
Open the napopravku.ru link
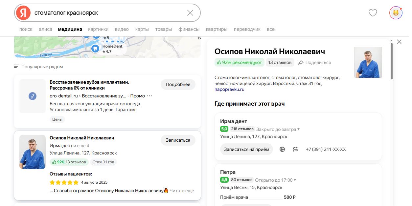coord(229,89)
